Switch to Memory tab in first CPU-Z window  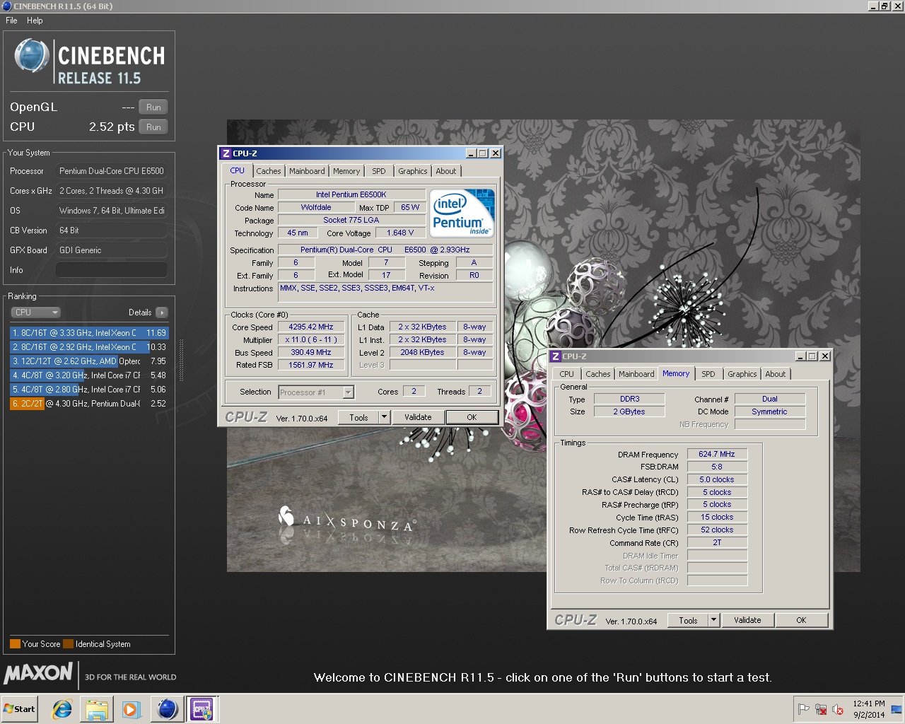click(346, 171)
